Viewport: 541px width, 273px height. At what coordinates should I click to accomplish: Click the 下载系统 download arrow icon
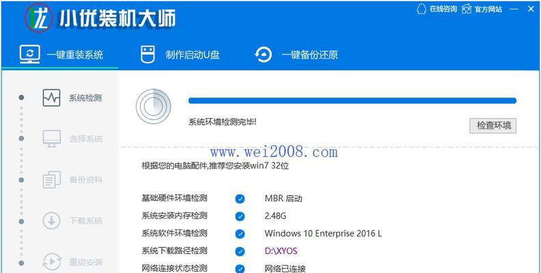[52, 220]
